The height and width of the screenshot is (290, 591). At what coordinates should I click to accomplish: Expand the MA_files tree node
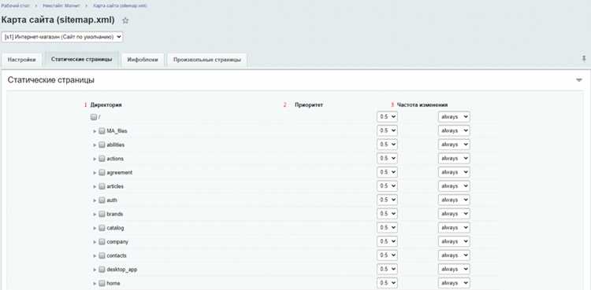(x=95, y=131)
